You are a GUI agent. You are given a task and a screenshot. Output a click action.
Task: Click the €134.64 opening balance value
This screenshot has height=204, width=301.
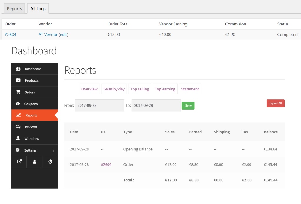click(270, 149)
